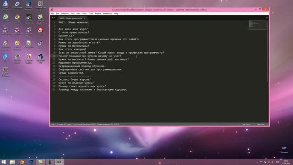
Task: Open Adobe Photoshop desktop shortcut
Action: pos(29,5)
